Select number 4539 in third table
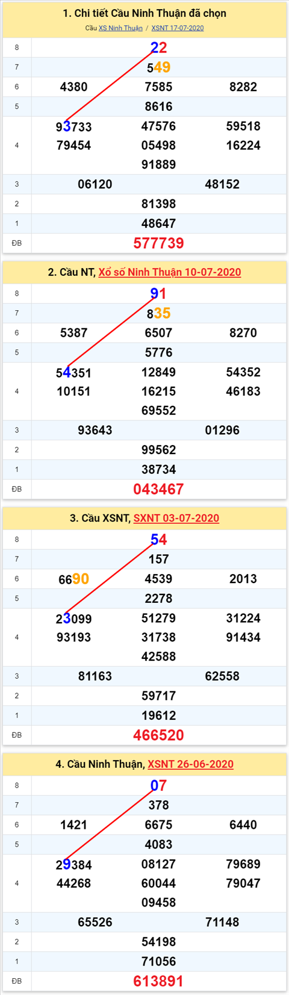The image size is (289, 995). pyautogui.click(x=158, y=579)
